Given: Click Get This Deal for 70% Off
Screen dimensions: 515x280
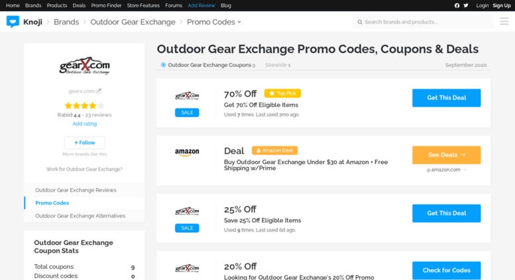Looking at the screenshot, I should (446, 98).
